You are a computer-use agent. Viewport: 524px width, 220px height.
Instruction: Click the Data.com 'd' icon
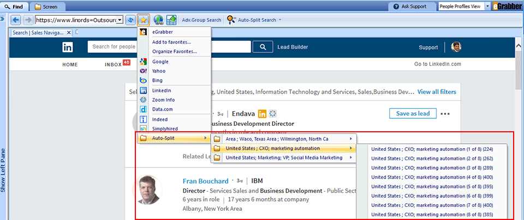pos(144,109)
